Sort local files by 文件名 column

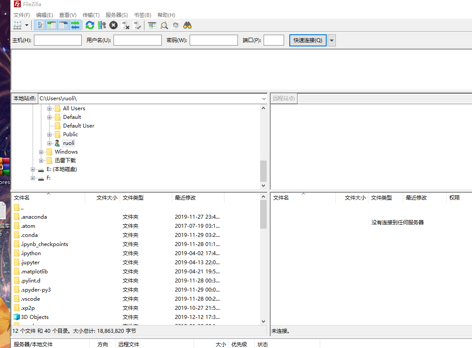click(x=48, y=198)
